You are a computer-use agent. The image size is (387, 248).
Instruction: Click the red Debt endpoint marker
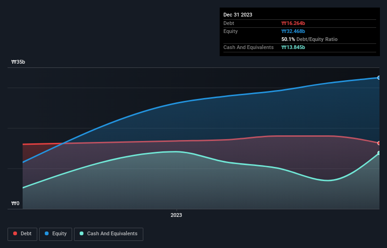click(379, 143)
